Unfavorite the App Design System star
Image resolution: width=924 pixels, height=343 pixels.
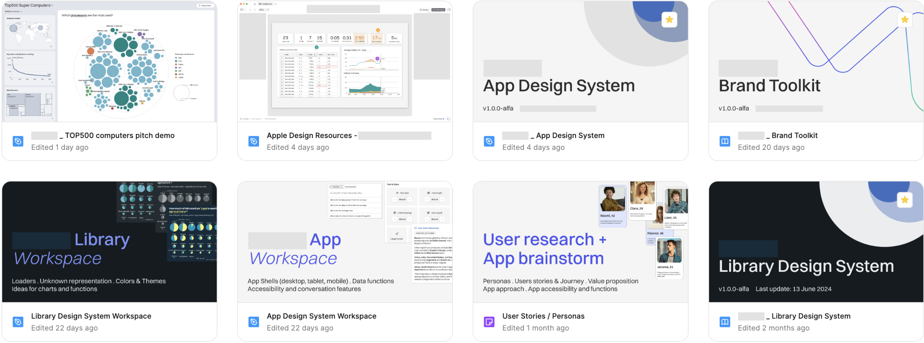[x=669, y=20]
